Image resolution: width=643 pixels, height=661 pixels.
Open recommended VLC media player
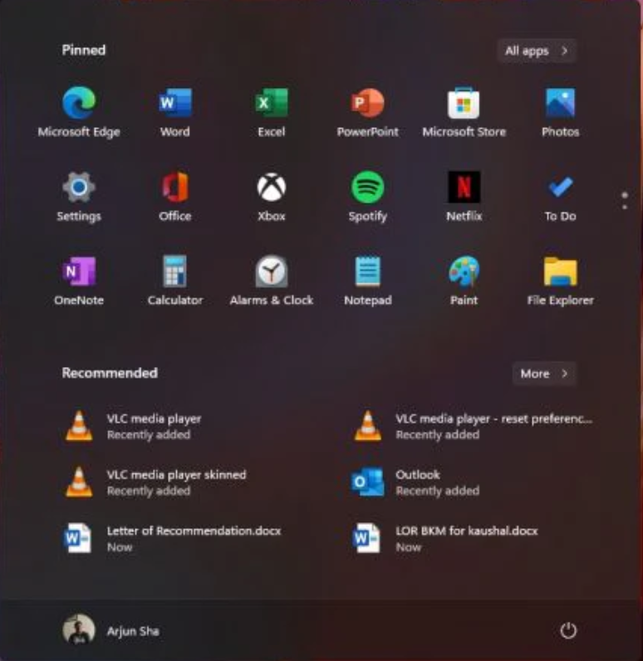click(x=133, y=426)
